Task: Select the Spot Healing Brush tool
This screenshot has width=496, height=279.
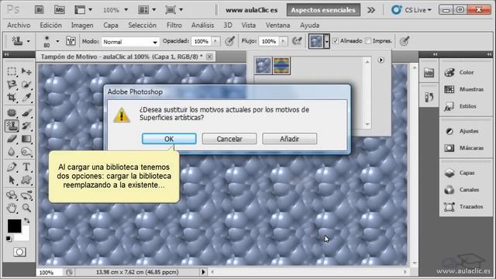Action: click(x=12, y=112)
